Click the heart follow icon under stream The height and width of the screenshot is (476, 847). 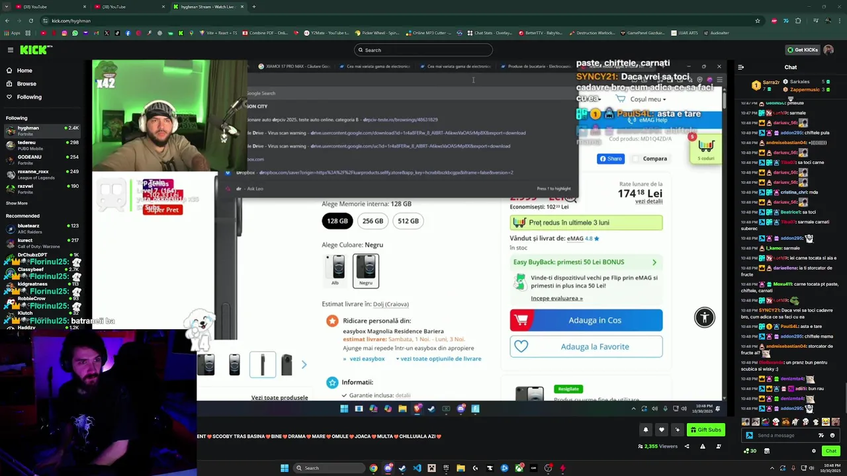(x=661, y=430)
